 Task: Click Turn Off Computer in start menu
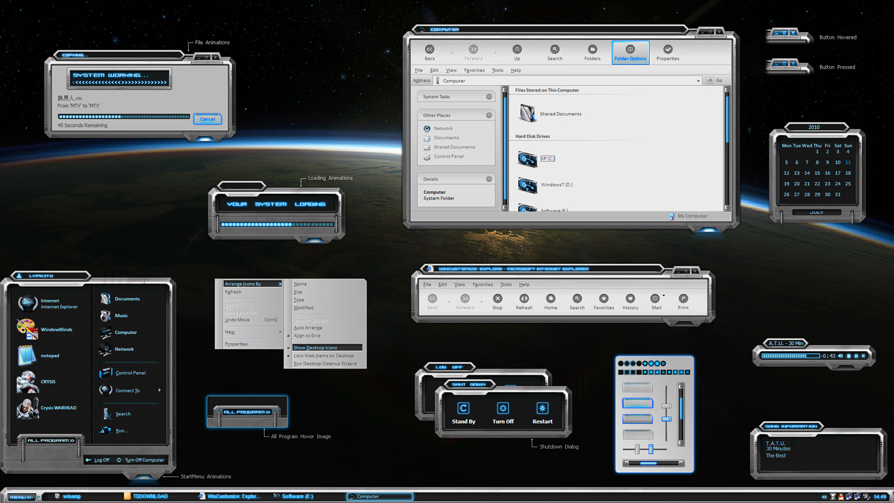tap(140, 460)
